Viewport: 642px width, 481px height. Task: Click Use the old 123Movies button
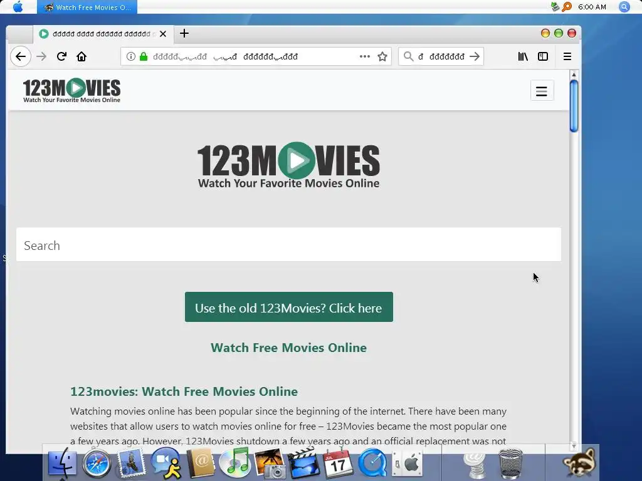[288, 307]
